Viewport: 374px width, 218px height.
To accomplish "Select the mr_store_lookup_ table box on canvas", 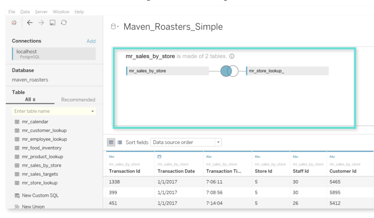I will [288, 71].
